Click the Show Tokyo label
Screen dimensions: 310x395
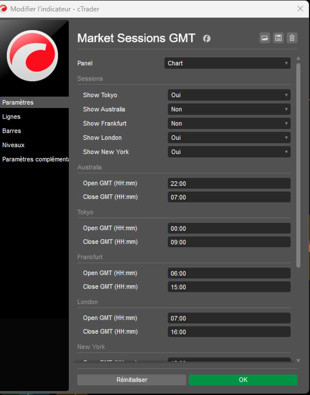click(x=100, y=95)
